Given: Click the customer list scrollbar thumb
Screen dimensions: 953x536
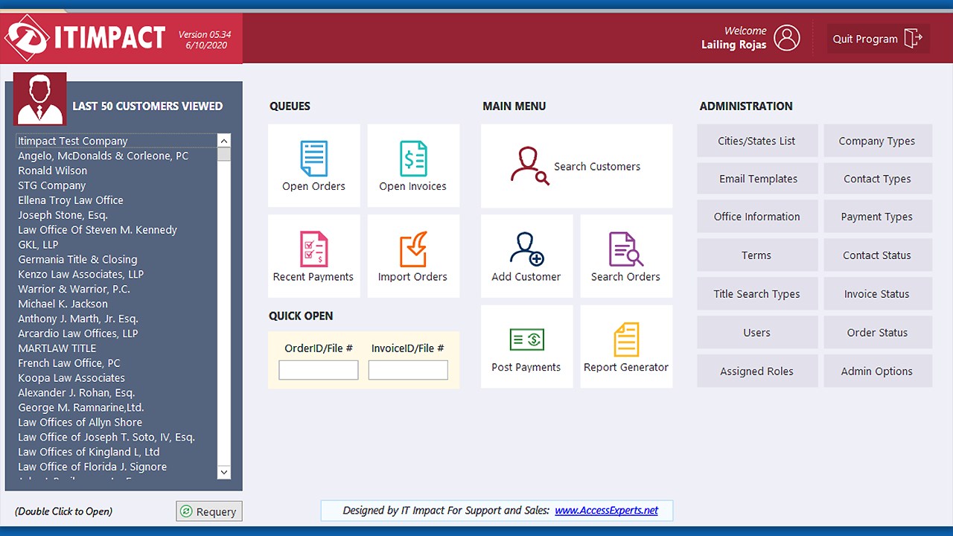Looking at the screenshot, I should click(x=223, y=154).
